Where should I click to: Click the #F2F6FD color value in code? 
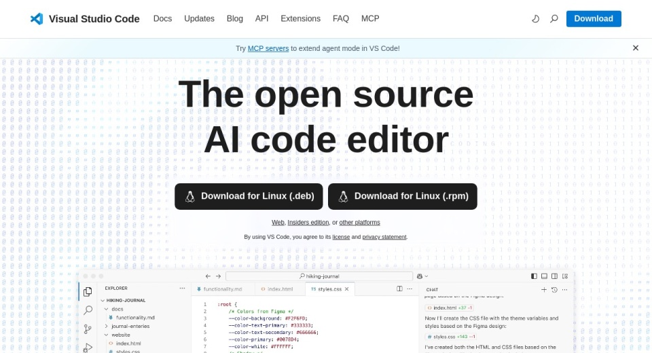(x=295, y=318)
